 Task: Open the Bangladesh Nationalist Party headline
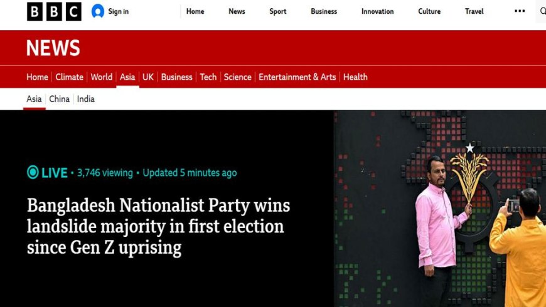pyautogui.click(x=158, y=226)
